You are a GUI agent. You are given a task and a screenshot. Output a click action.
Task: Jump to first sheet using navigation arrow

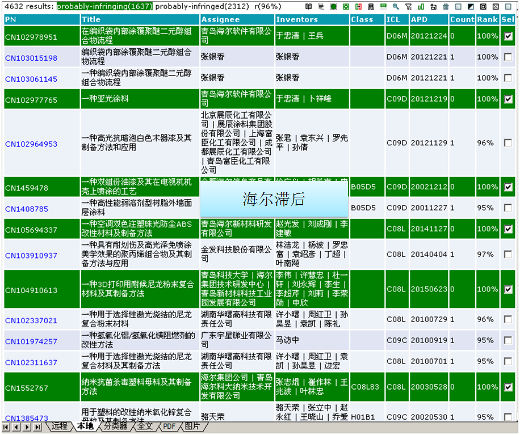[6, 426]
